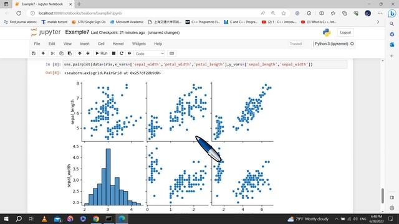The width and height of the screenshot is (399, 224).
Task: Click the Logout button
Action: click(345, 32)
